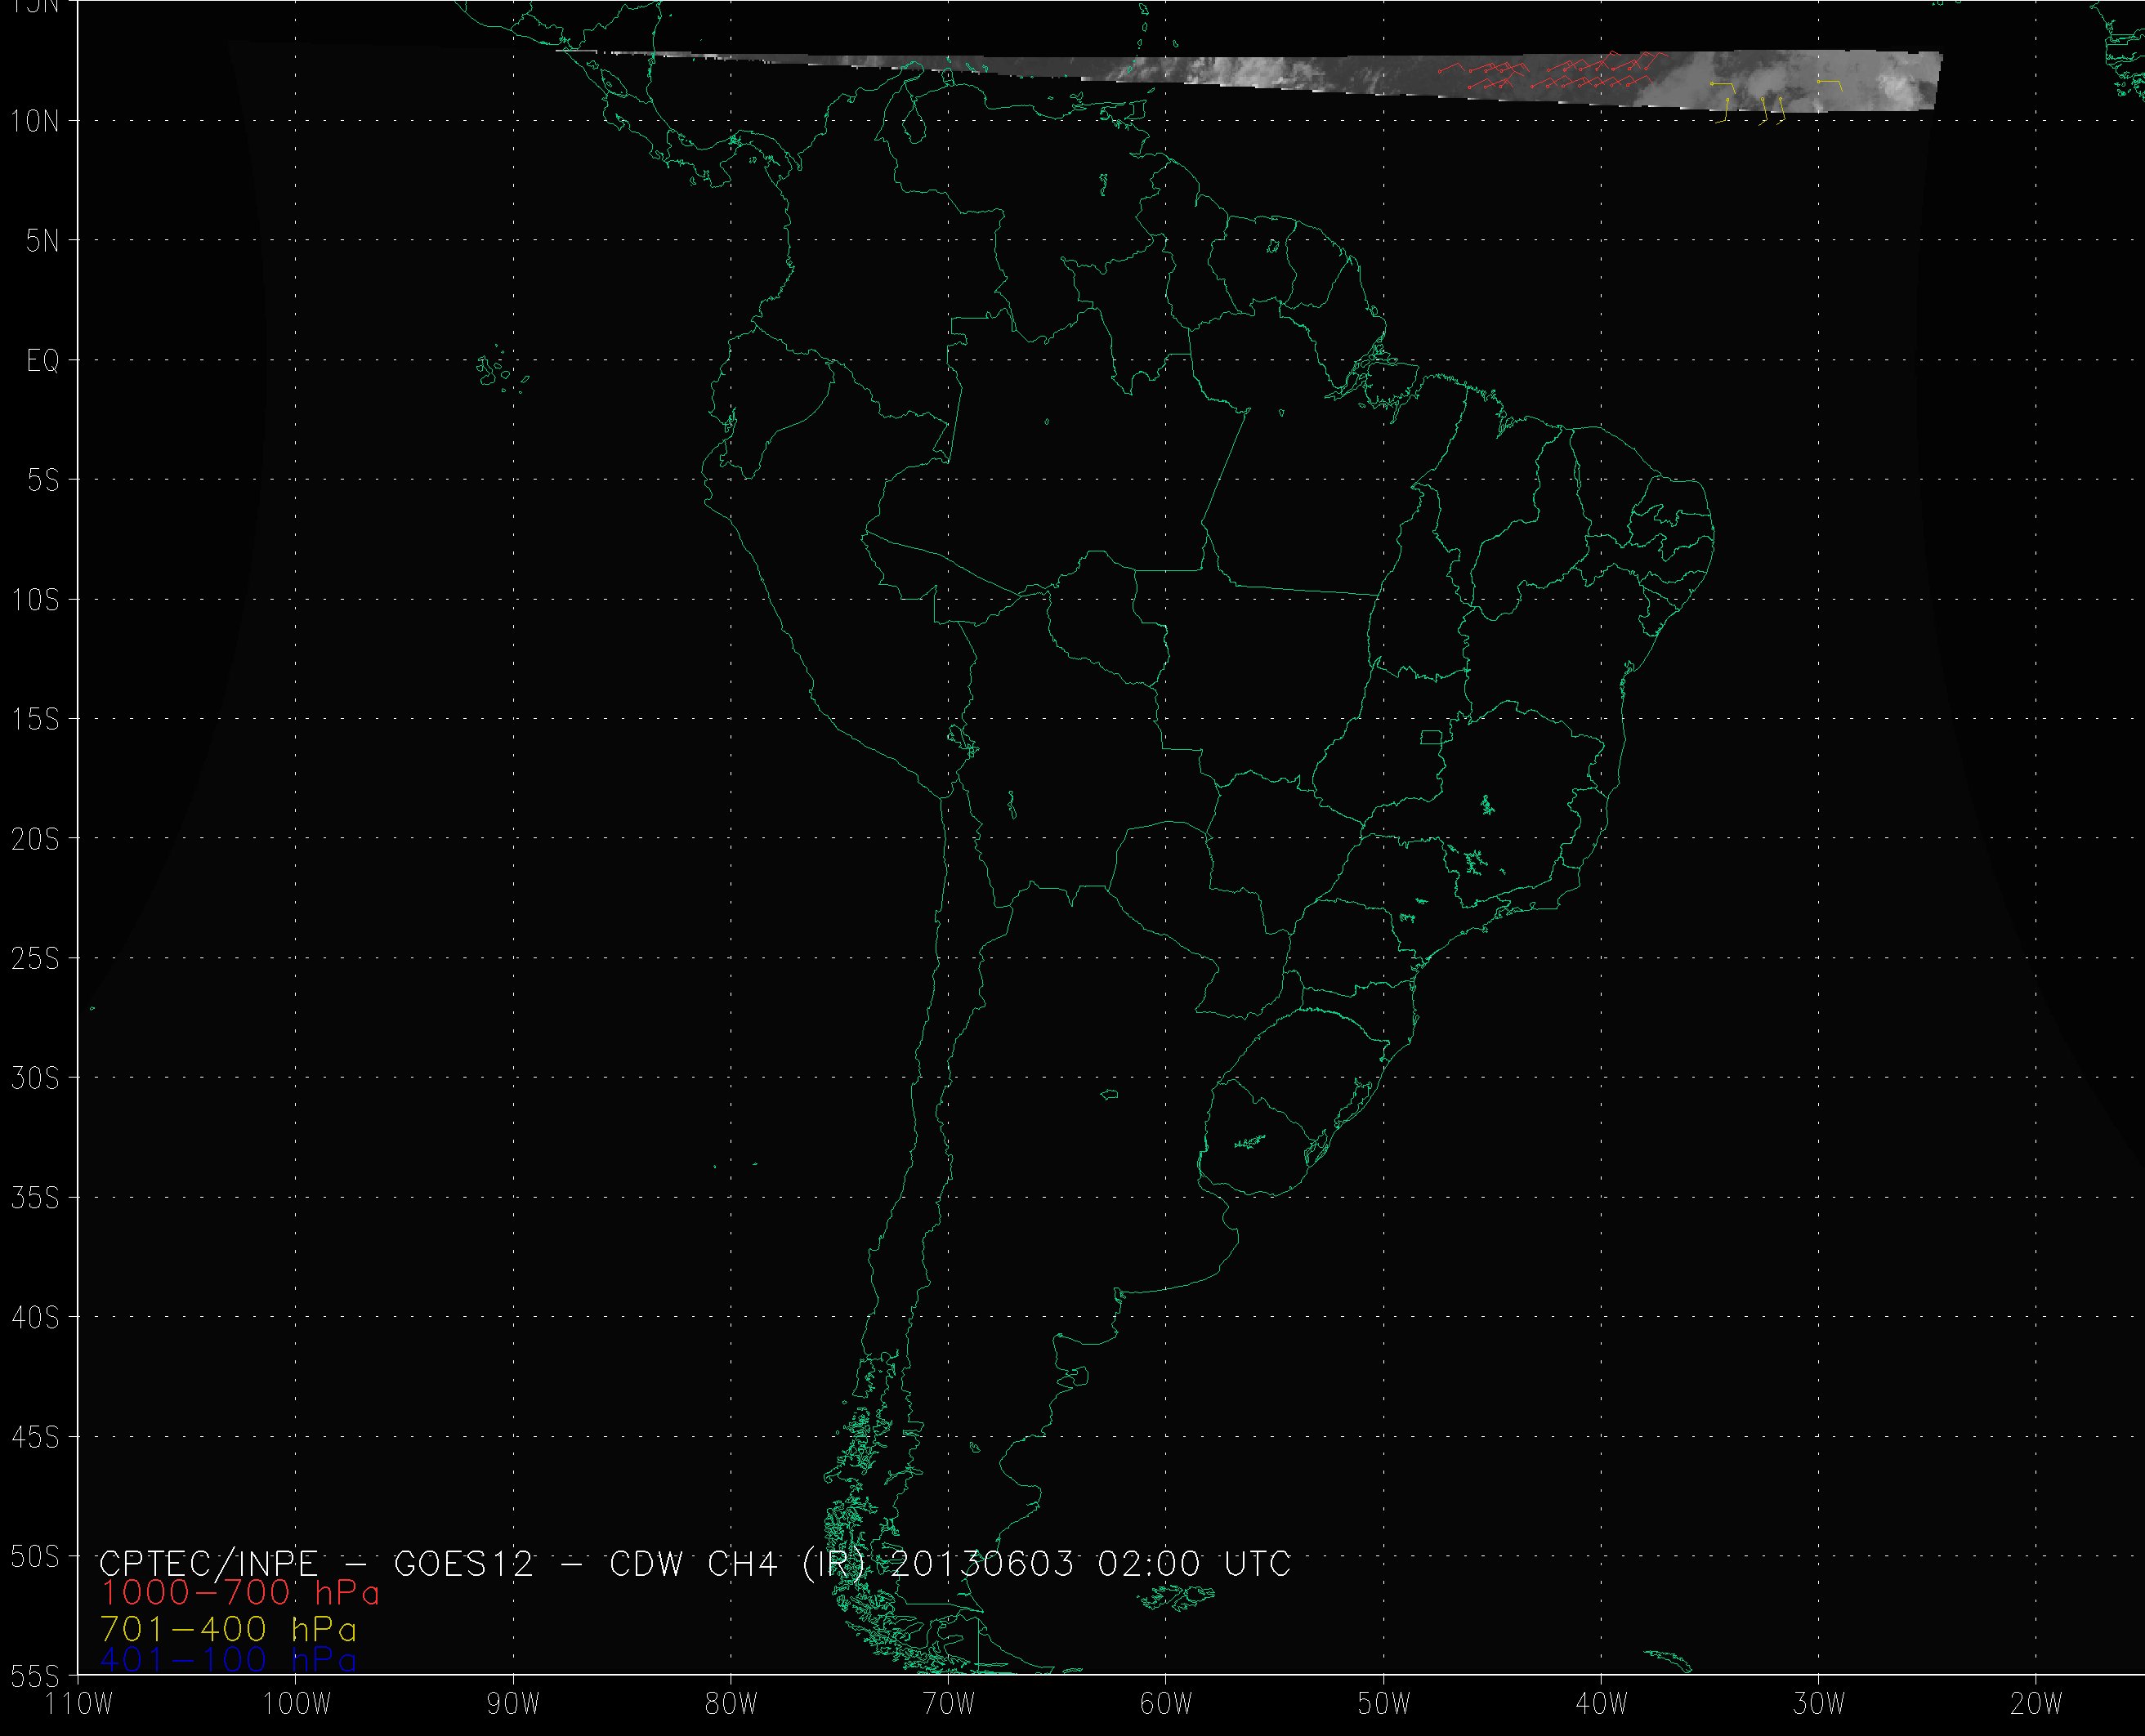Click the '25S' latitude label
The image size is (2145, 1736).
coord(35,959)
